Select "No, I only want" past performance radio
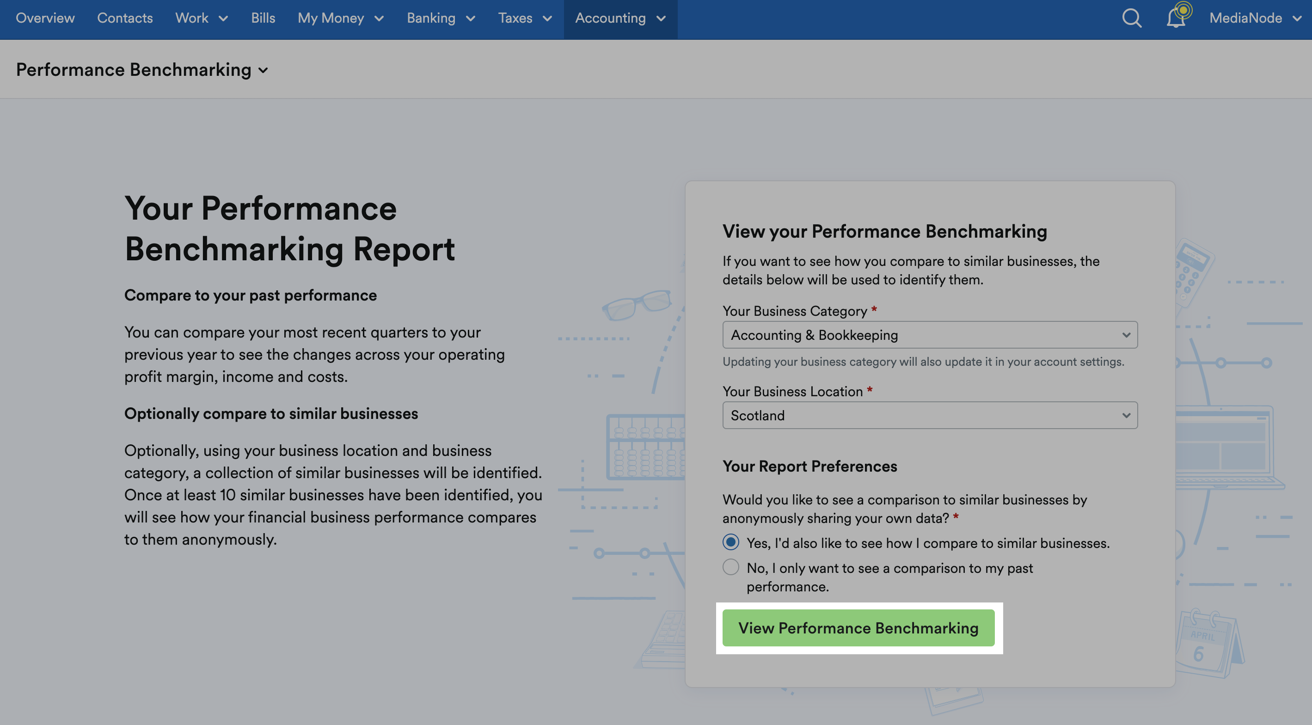 (x=731, y=567)
